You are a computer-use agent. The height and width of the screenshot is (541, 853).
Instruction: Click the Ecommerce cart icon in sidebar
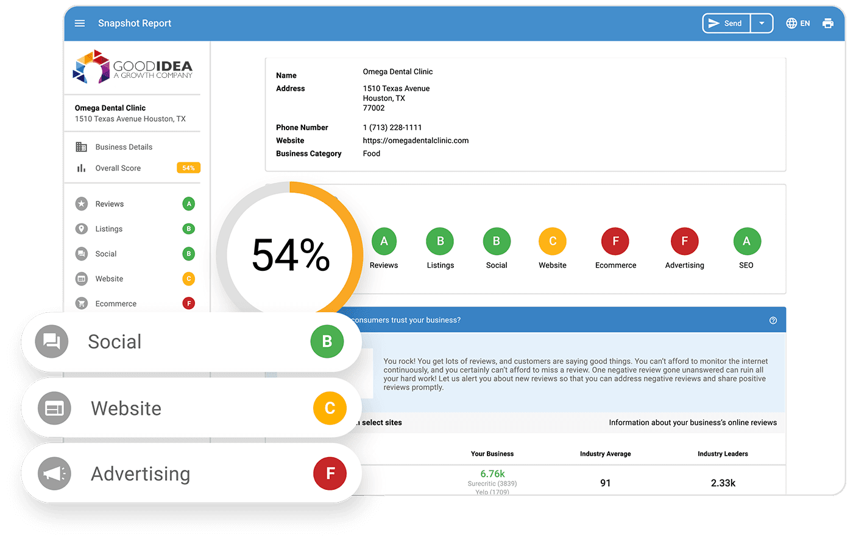[x=81, y=303]
